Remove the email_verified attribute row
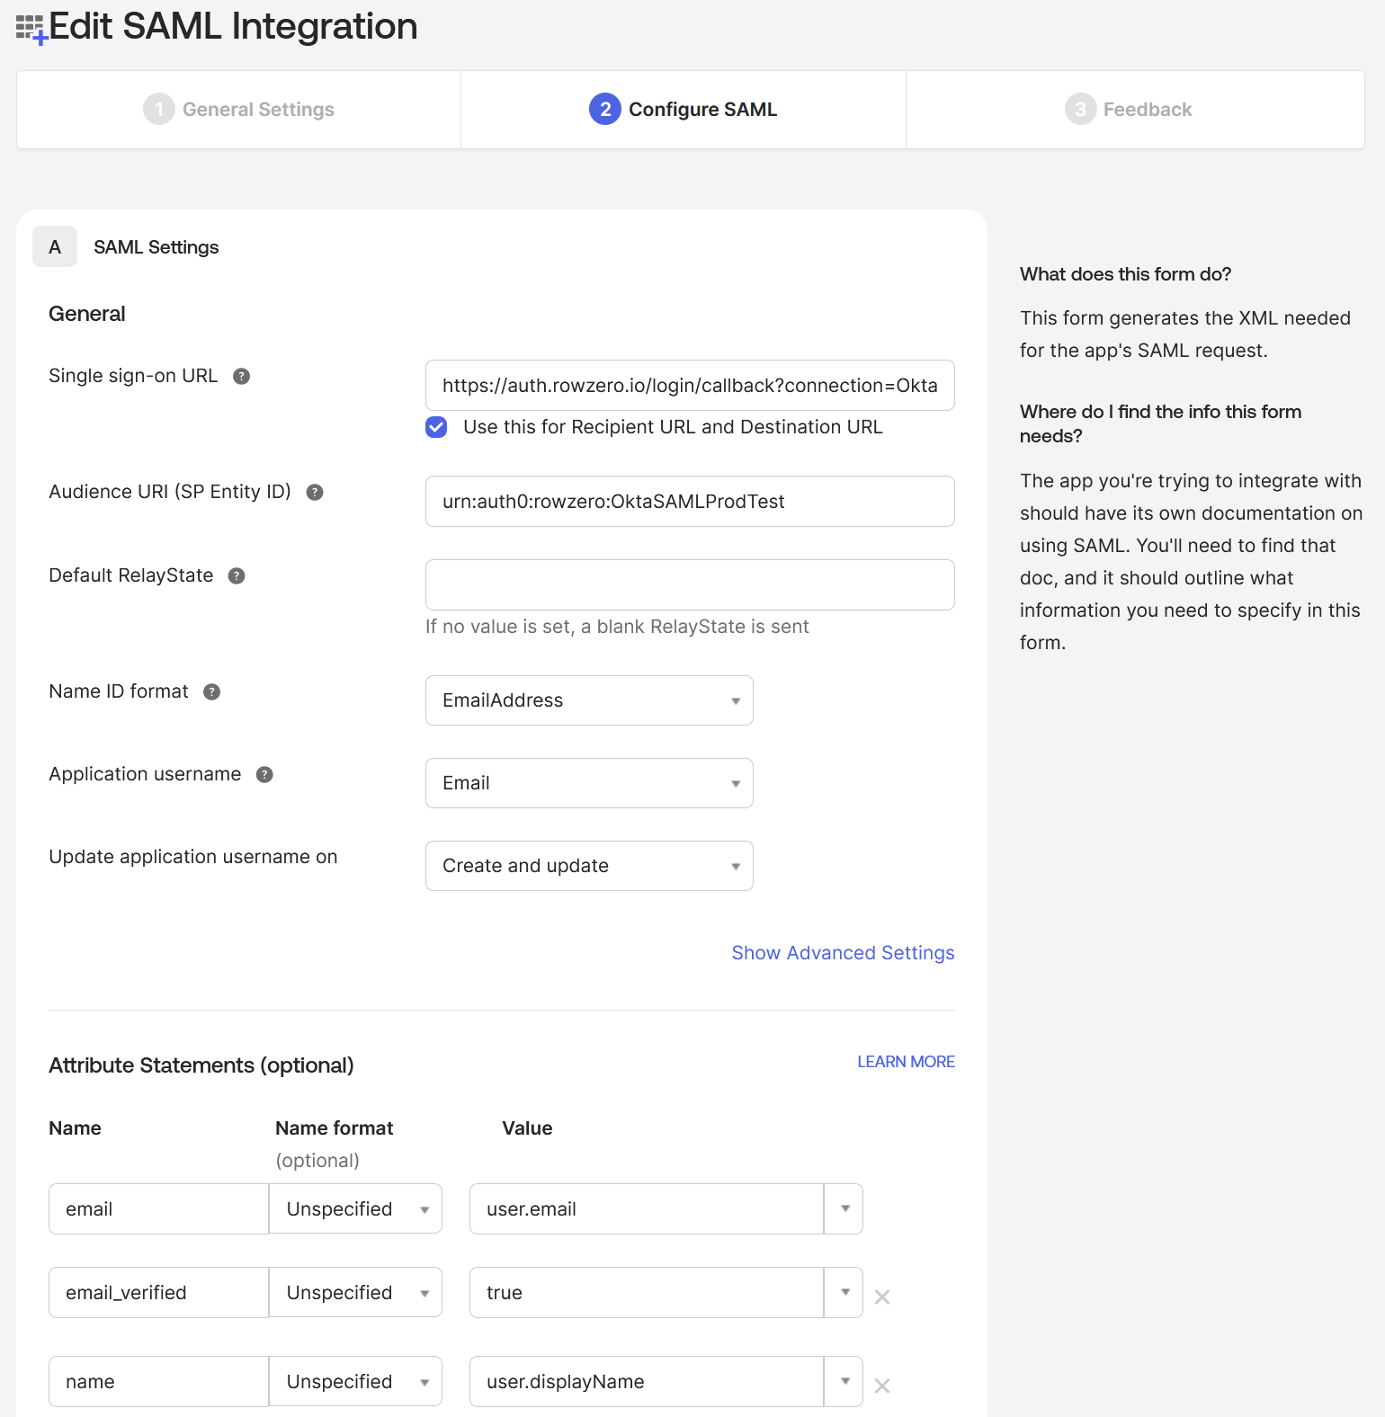Screen dimensions: 1385x1417 882,1297
